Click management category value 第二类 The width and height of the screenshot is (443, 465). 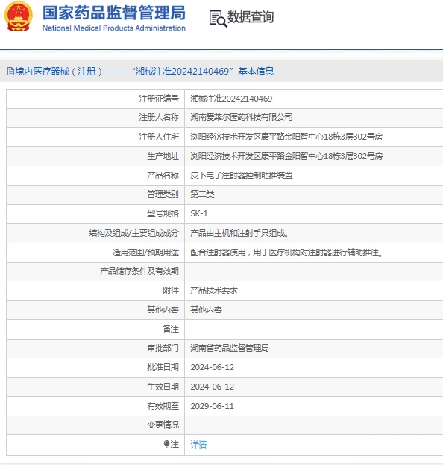[x=202, y=194]
